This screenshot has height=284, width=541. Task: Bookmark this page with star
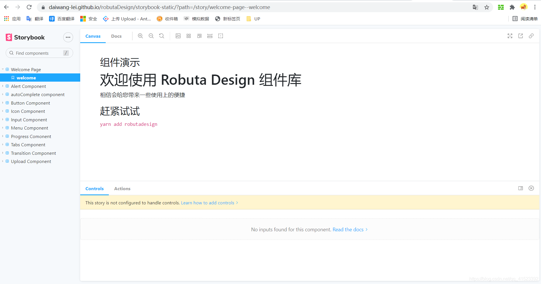click(487, 7)
